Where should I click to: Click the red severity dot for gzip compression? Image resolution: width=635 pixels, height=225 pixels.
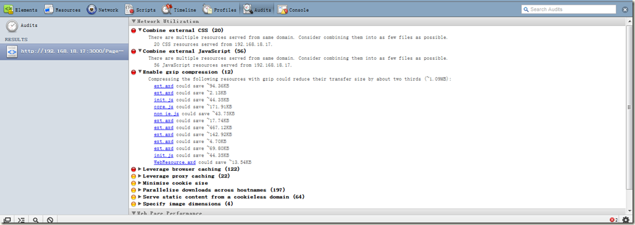[133, 72]
